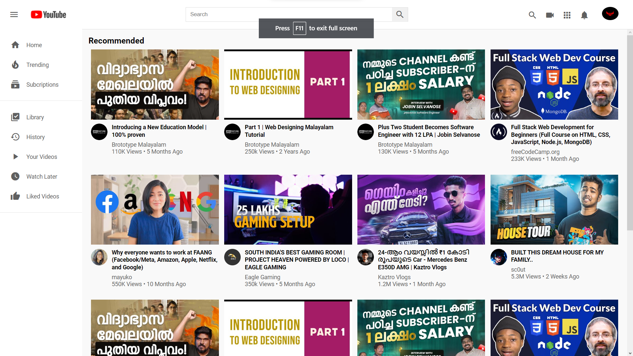
Task: Open title SOUTH INDIA'S BEST GAMING ROOM
Action: click(x=297, y=260)
